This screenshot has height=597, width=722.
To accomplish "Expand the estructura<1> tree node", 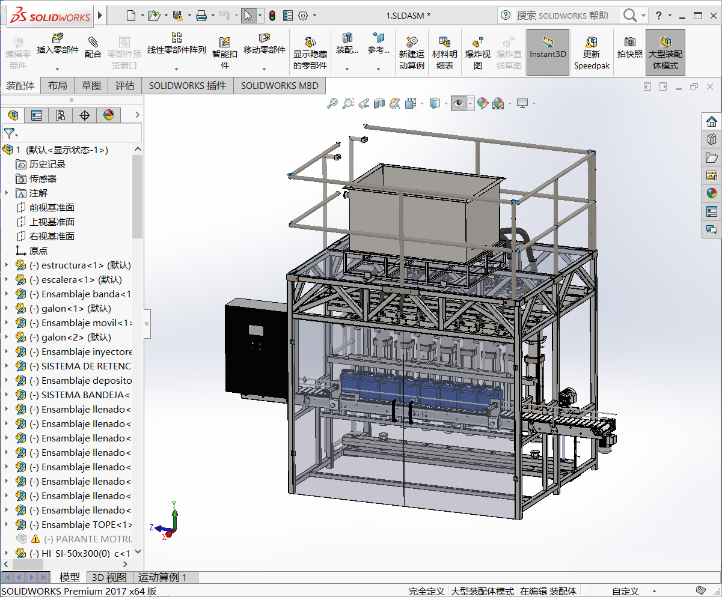I will click(x=7, y=265).
